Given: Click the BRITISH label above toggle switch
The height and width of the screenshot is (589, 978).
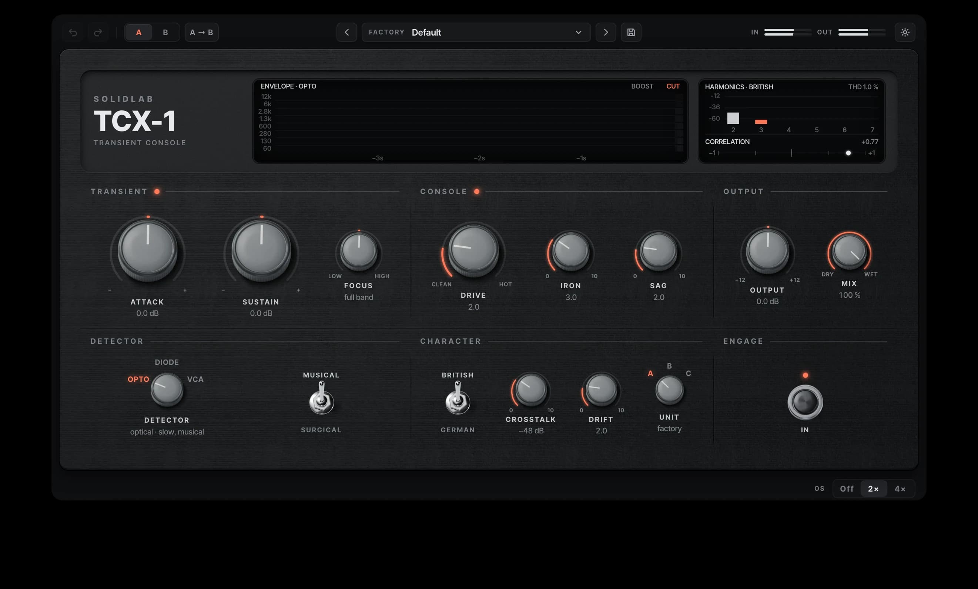Looking at the screenshot, I should click(458, 375).
